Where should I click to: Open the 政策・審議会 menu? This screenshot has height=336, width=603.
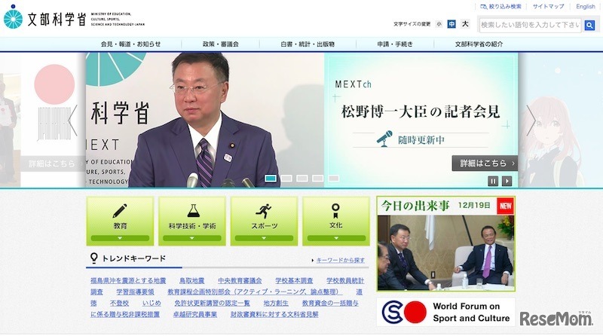[221, 44]
